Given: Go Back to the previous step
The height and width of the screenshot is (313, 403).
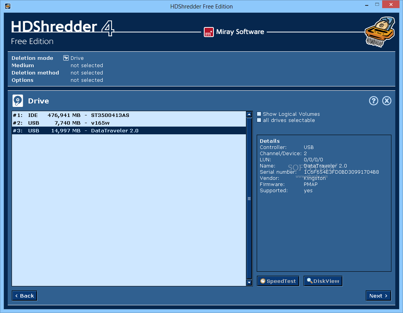Looking at the screenshot, I should pyautogui.click(x=24, y=296).
